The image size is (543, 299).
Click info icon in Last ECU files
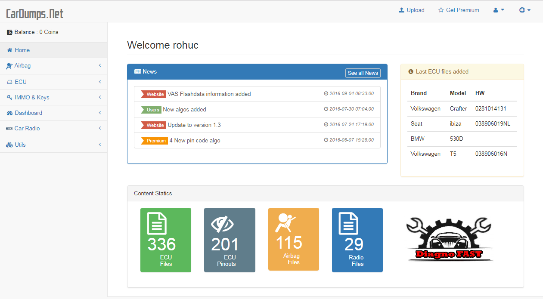click(411, 72)
